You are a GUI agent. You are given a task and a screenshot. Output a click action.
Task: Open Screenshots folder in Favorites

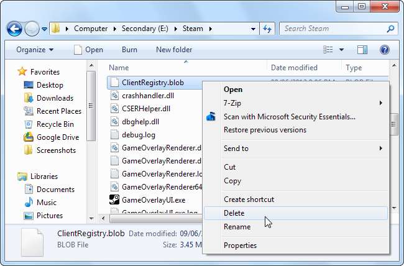click(56, 150)
